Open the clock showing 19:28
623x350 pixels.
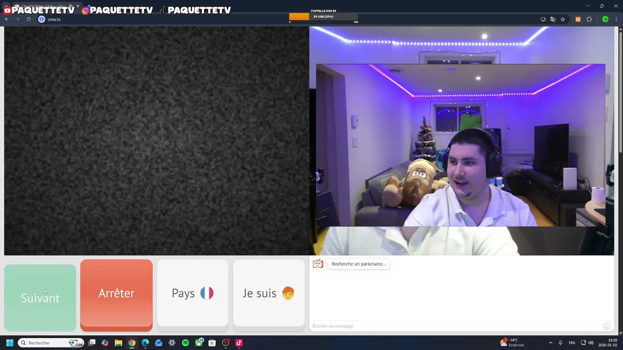click(x=608, y=343)
